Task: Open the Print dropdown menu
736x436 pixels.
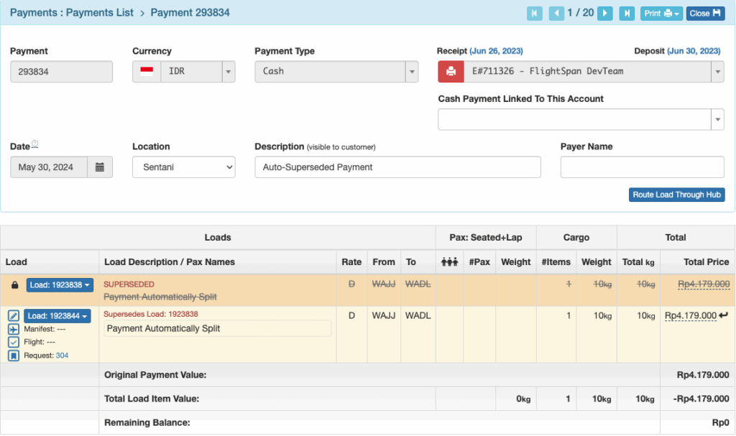Action: (661, 13)
